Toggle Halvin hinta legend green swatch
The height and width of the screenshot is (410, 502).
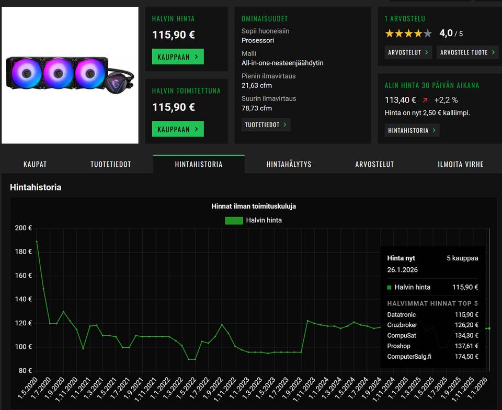[x=234, y=221]
